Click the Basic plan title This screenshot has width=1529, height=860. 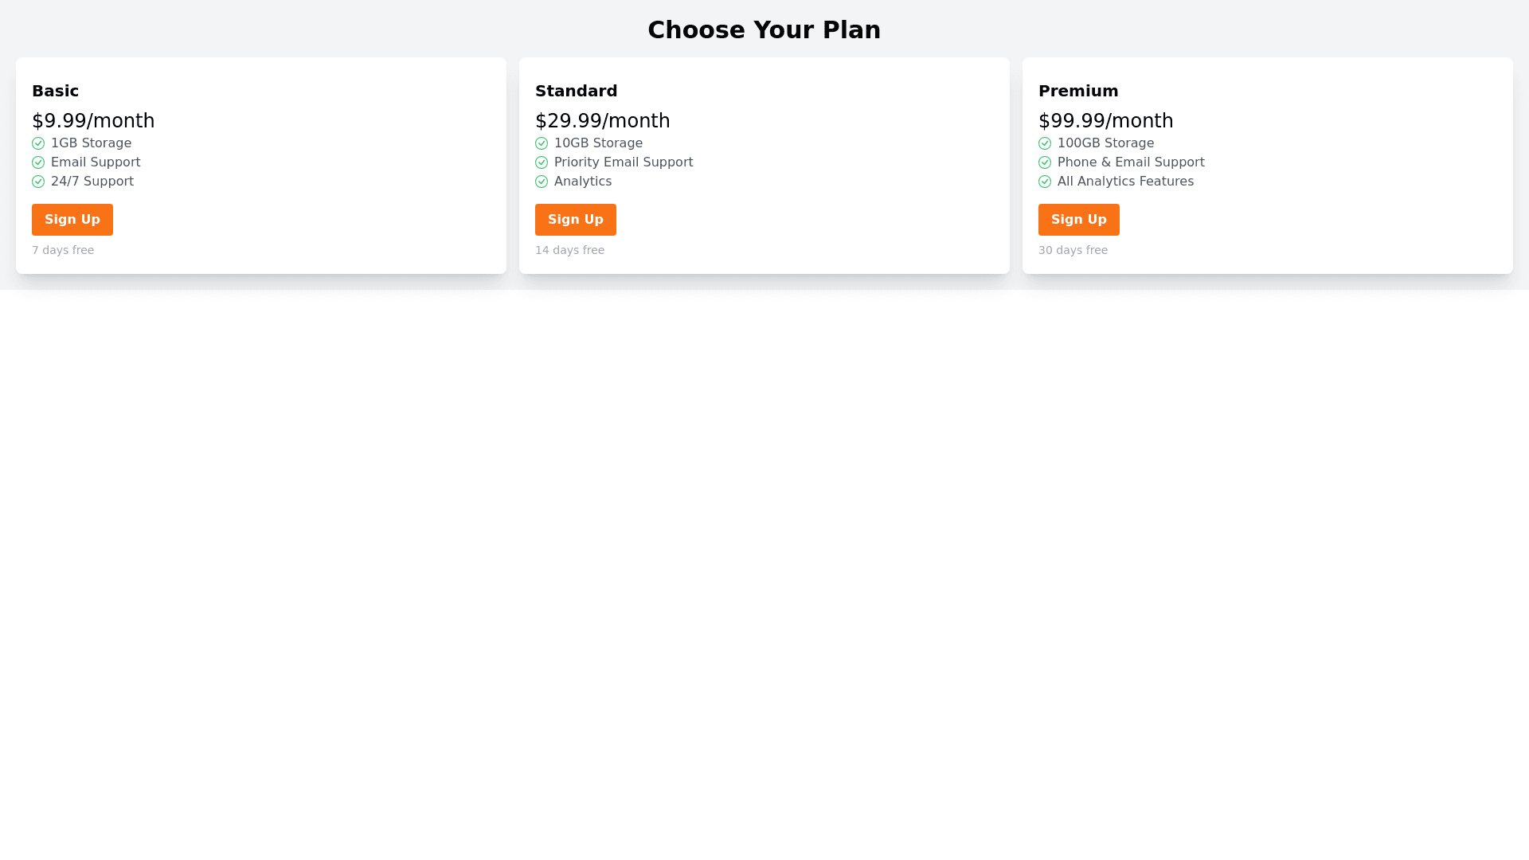(x=55, y=91)
